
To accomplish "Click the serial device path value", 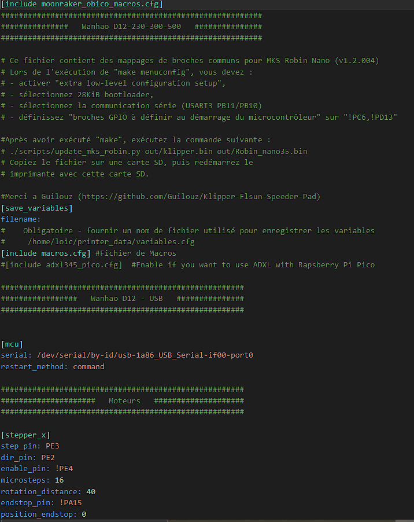I will coord(145,355).
